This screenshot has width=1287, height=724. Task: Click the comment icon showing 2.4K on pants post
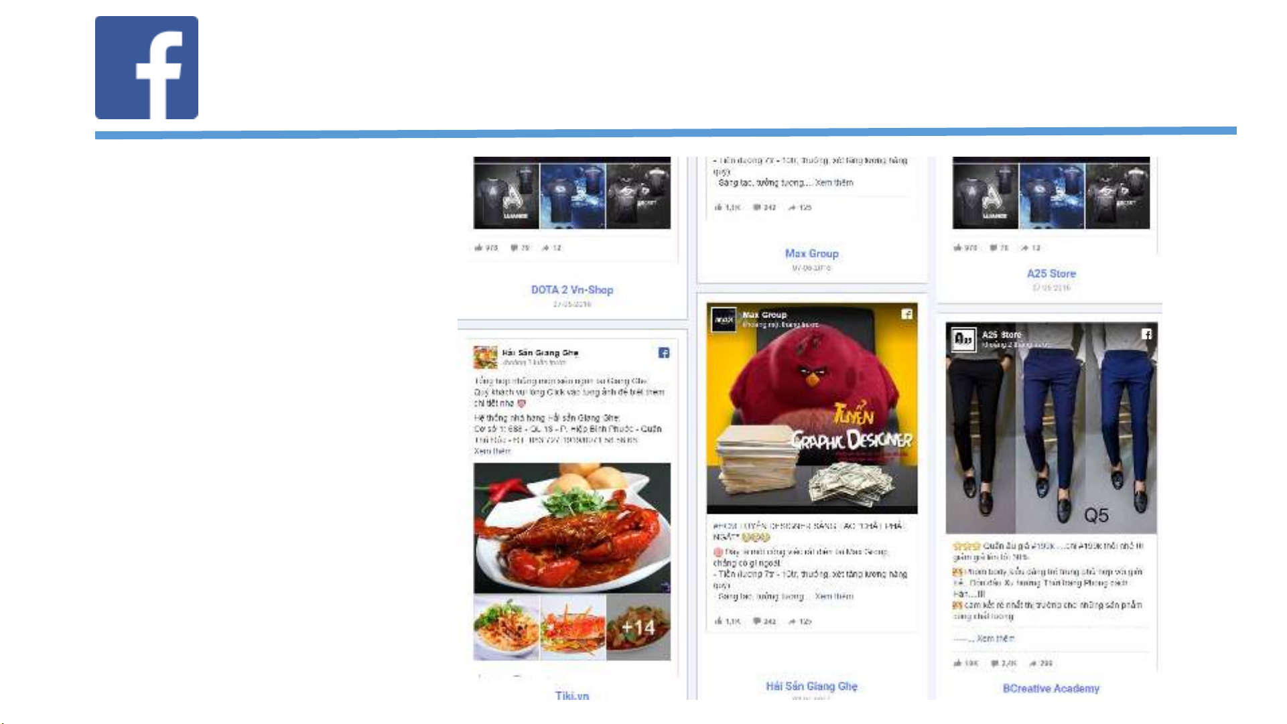pyautogui.click(x=995, y=663)
